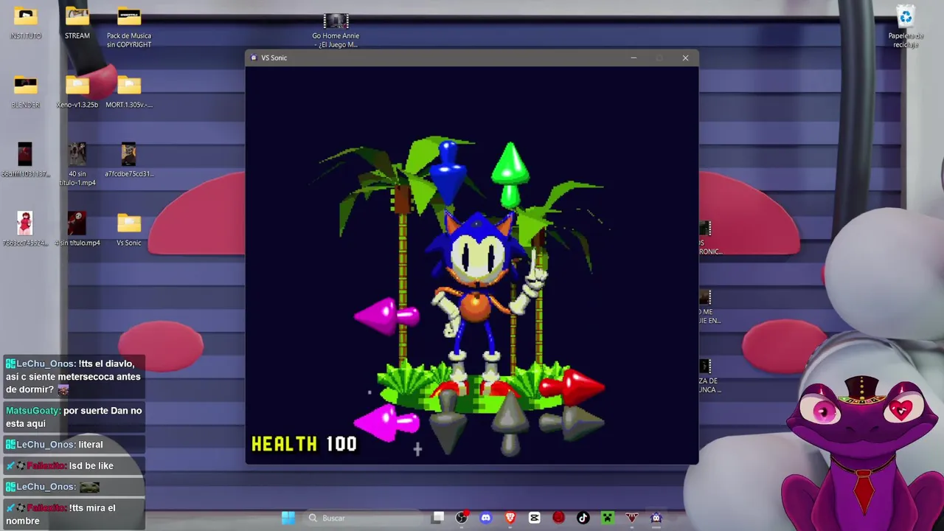This screenshot has width=944, height=531.
Task: Click the '!tts el diavlo' chat message
Action: click(74, 376)
